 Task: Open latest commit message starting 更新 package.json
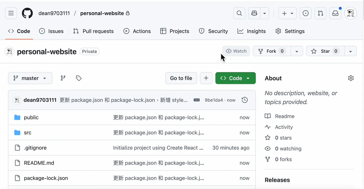(123, 100)
